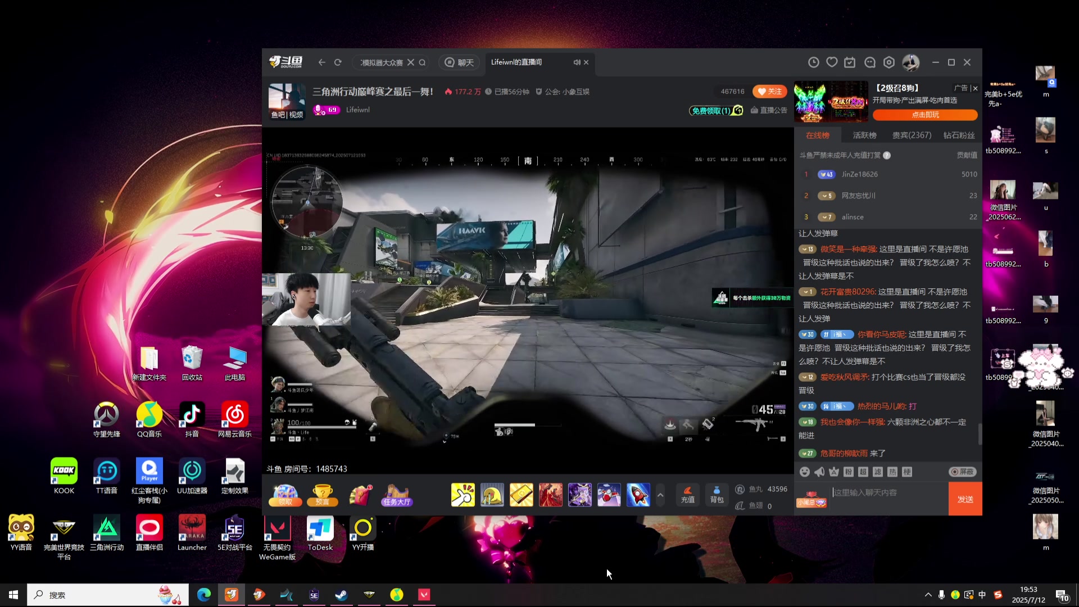The height and width of the screenshot is (607, 1079).
Task: Select the Lifeiwnl的直播间 tab
Action: [x=516, y=62]
